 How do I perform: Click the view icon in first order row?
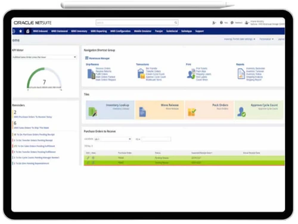pyautogui.click(x=94, y=158)
